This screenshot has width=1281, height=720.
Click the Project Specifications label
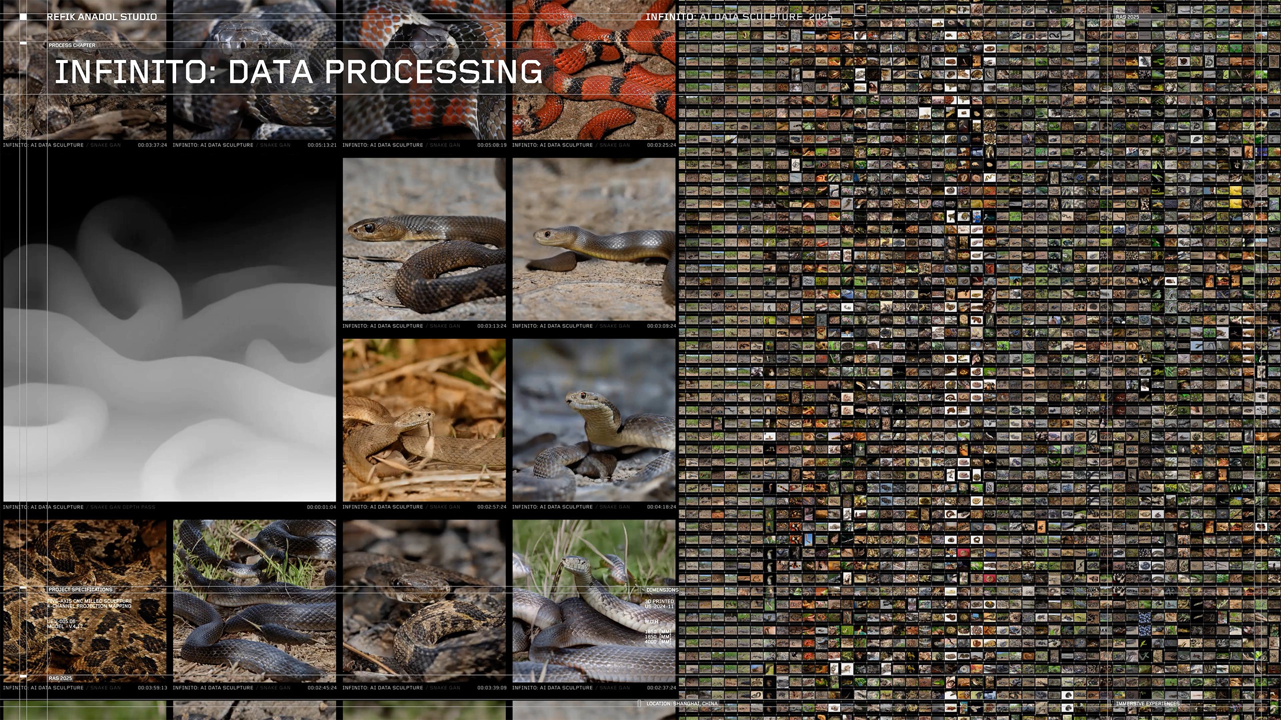[81, 589]
